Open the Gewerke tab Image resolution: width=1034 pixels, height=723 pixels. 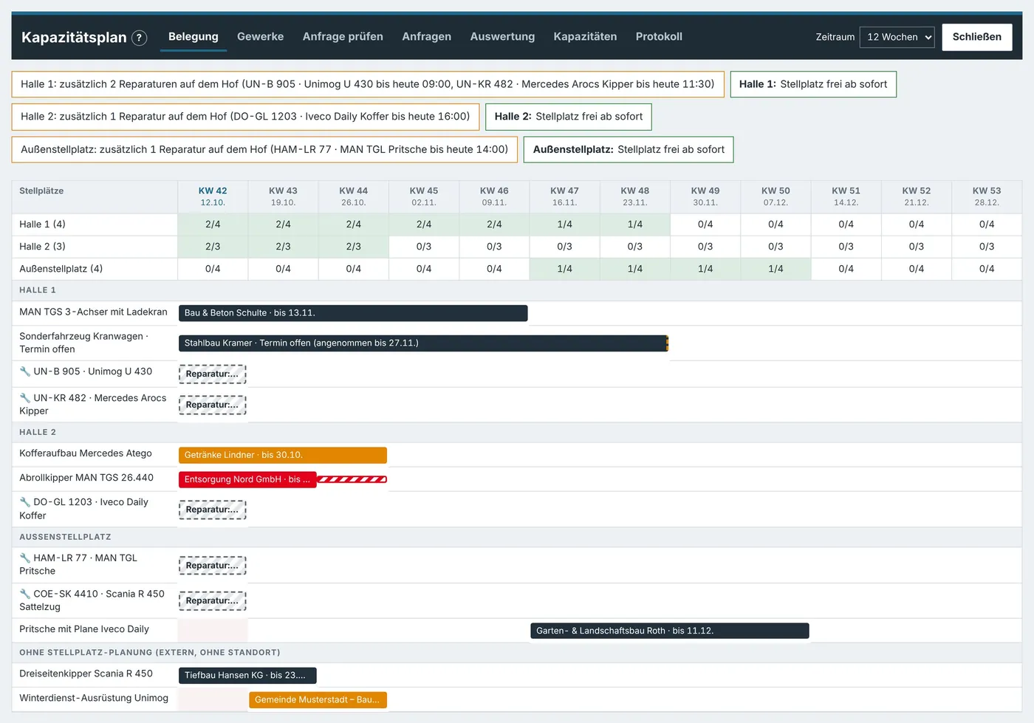[260, 36]
